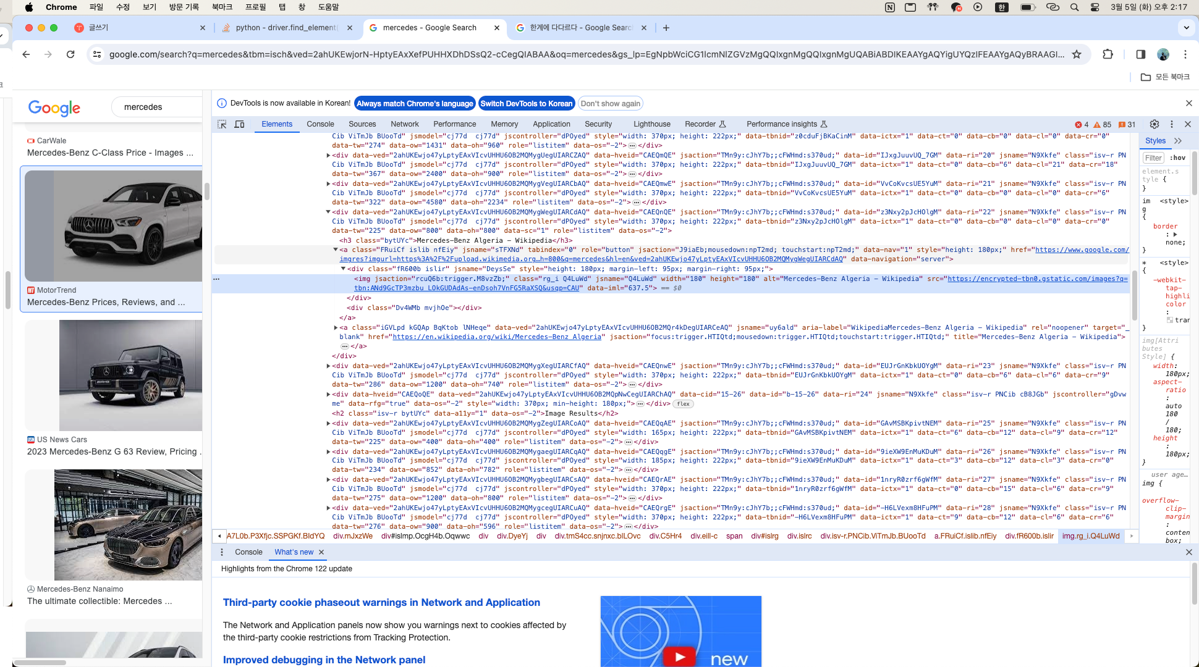Click the DevTools more options kebab
The width and height of the screenshot is (1199, 667).
1171,124
